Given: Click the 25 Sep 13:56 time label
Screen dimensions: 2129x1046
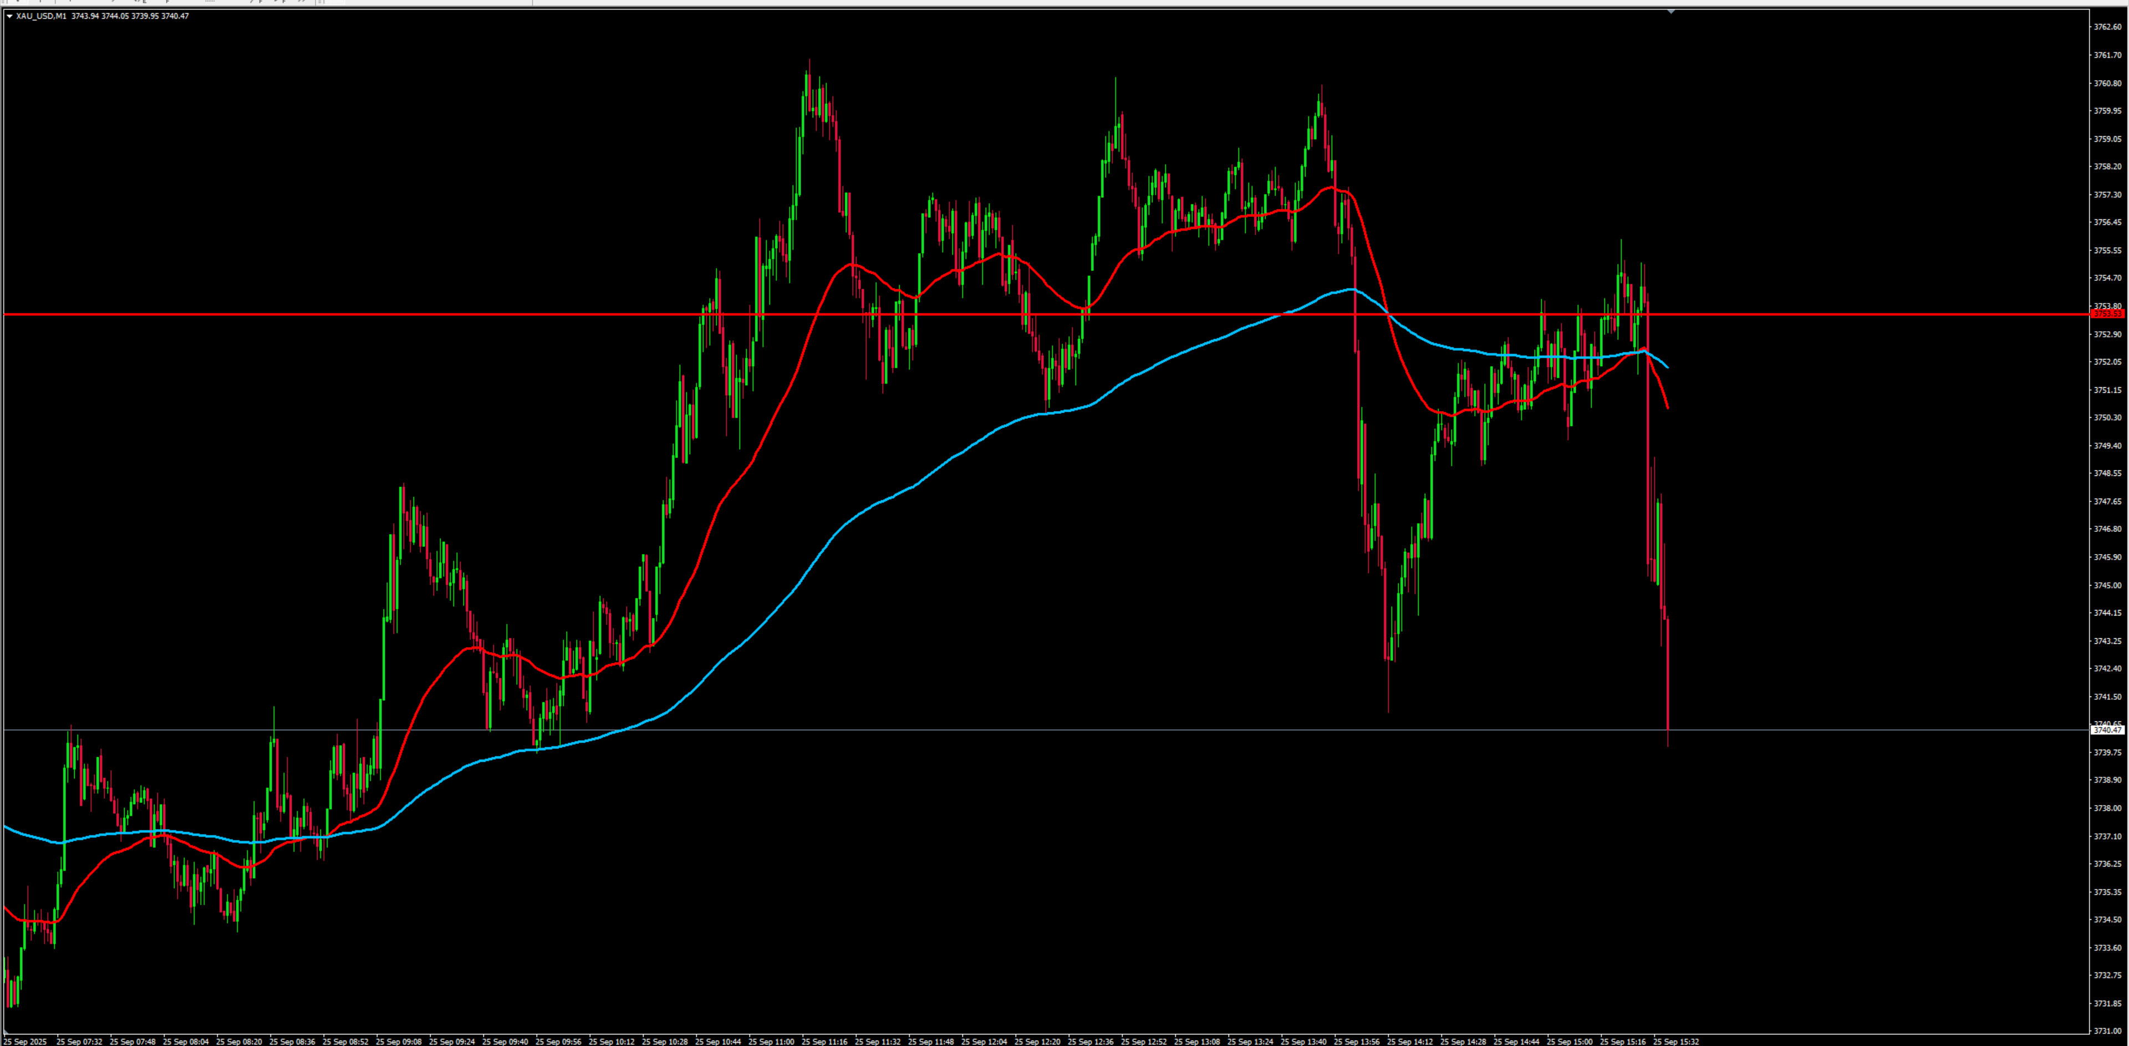Looking at the screenshot, I should [x=1356, y=1041].
